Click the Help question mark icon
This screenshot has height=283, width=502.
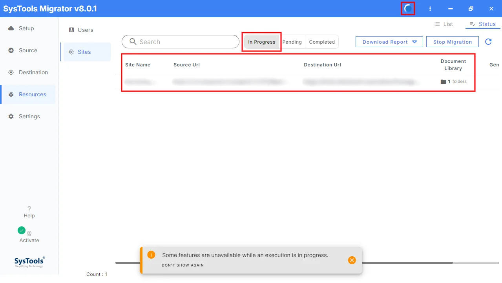(29, 209)
